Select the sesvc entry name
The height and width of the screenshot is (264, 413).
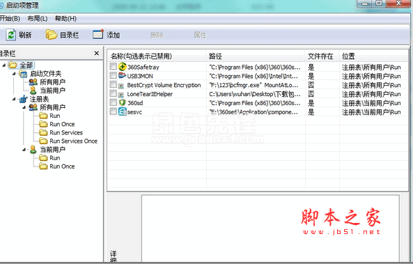134,112
